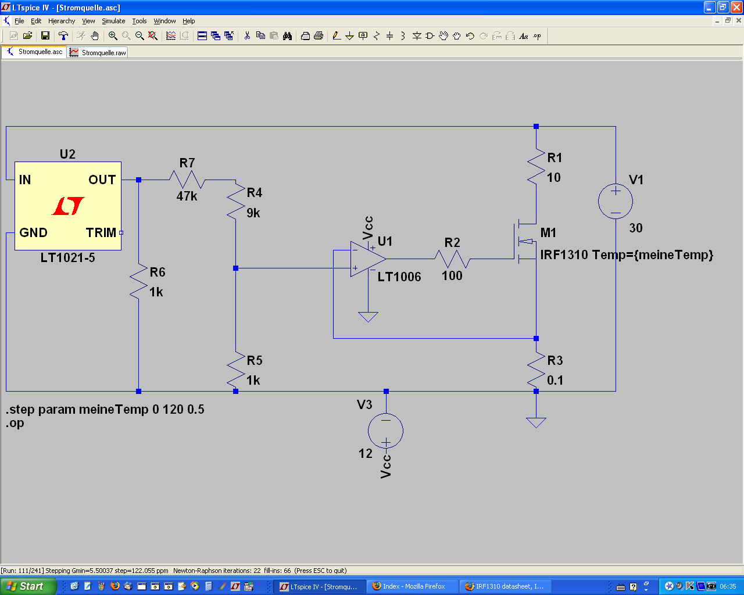The image size is (744, 595).
Task: Open the Windows Start button
Action: (x=28, y=586)
